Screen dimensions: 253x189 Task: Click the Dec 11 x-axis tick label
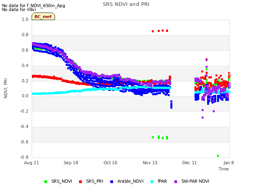coord(189,163)
